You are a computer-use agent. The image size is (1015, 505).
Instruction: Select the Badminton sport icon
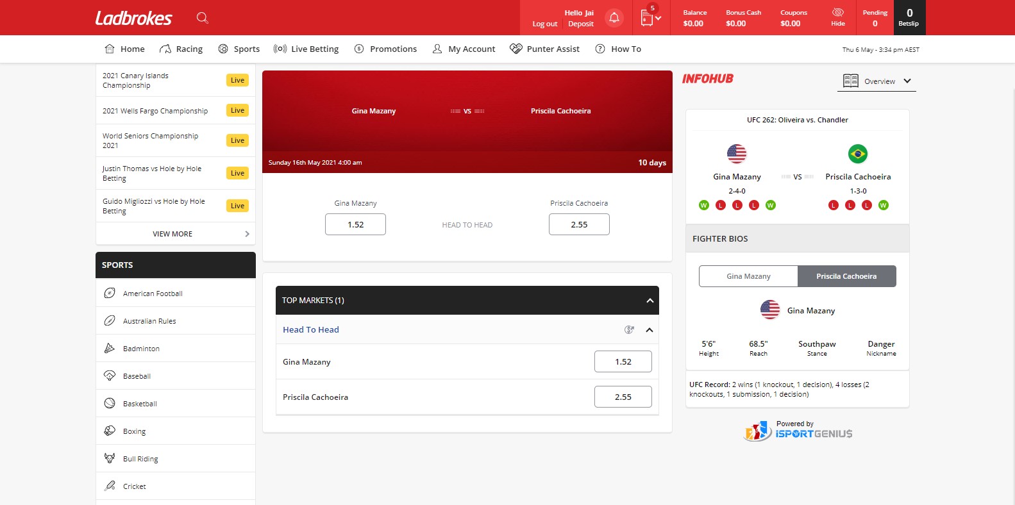point(110,349)
